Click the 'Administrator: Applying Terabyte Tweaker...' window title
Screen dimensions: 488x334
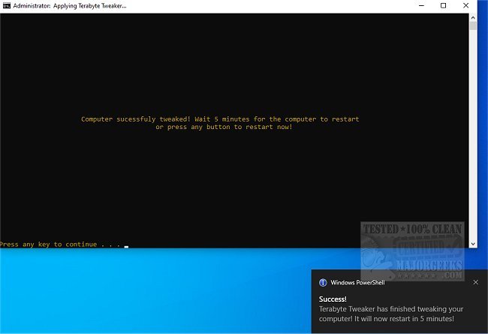click(70, 5)
